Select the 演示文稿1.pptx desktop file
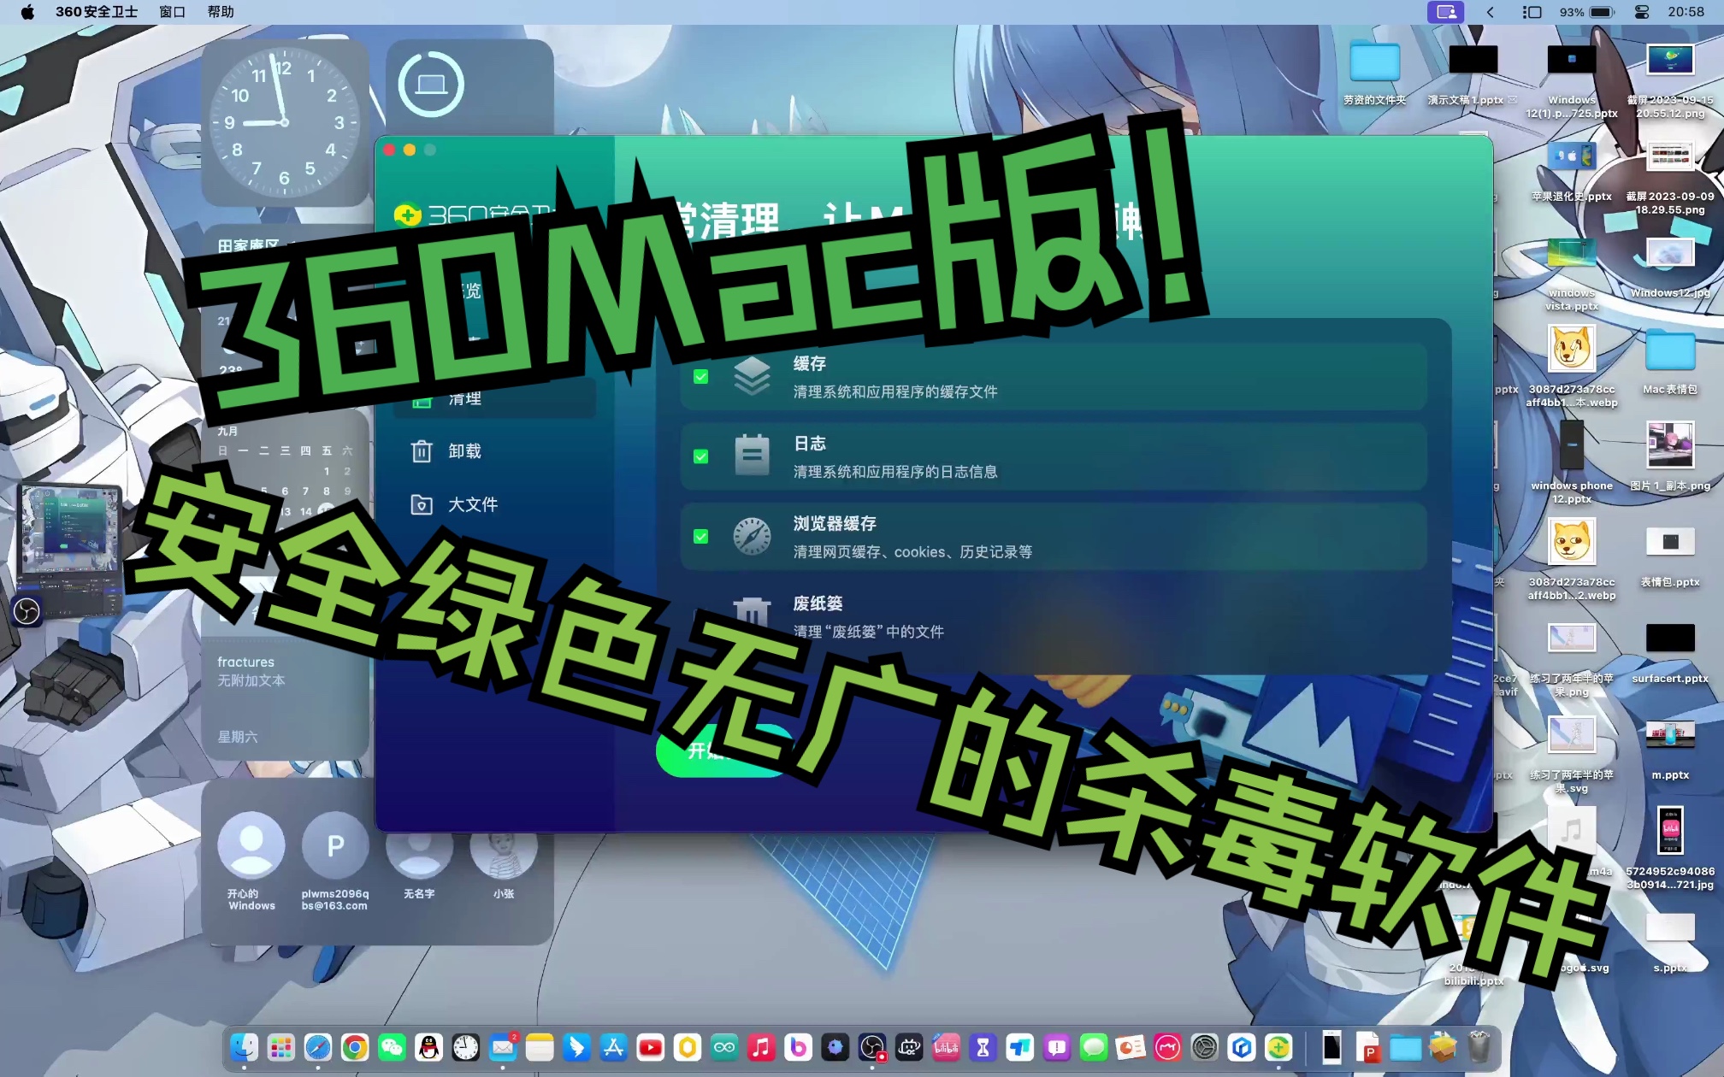The height and width of the screenshot is (1077, 1724). [1473, 74]
